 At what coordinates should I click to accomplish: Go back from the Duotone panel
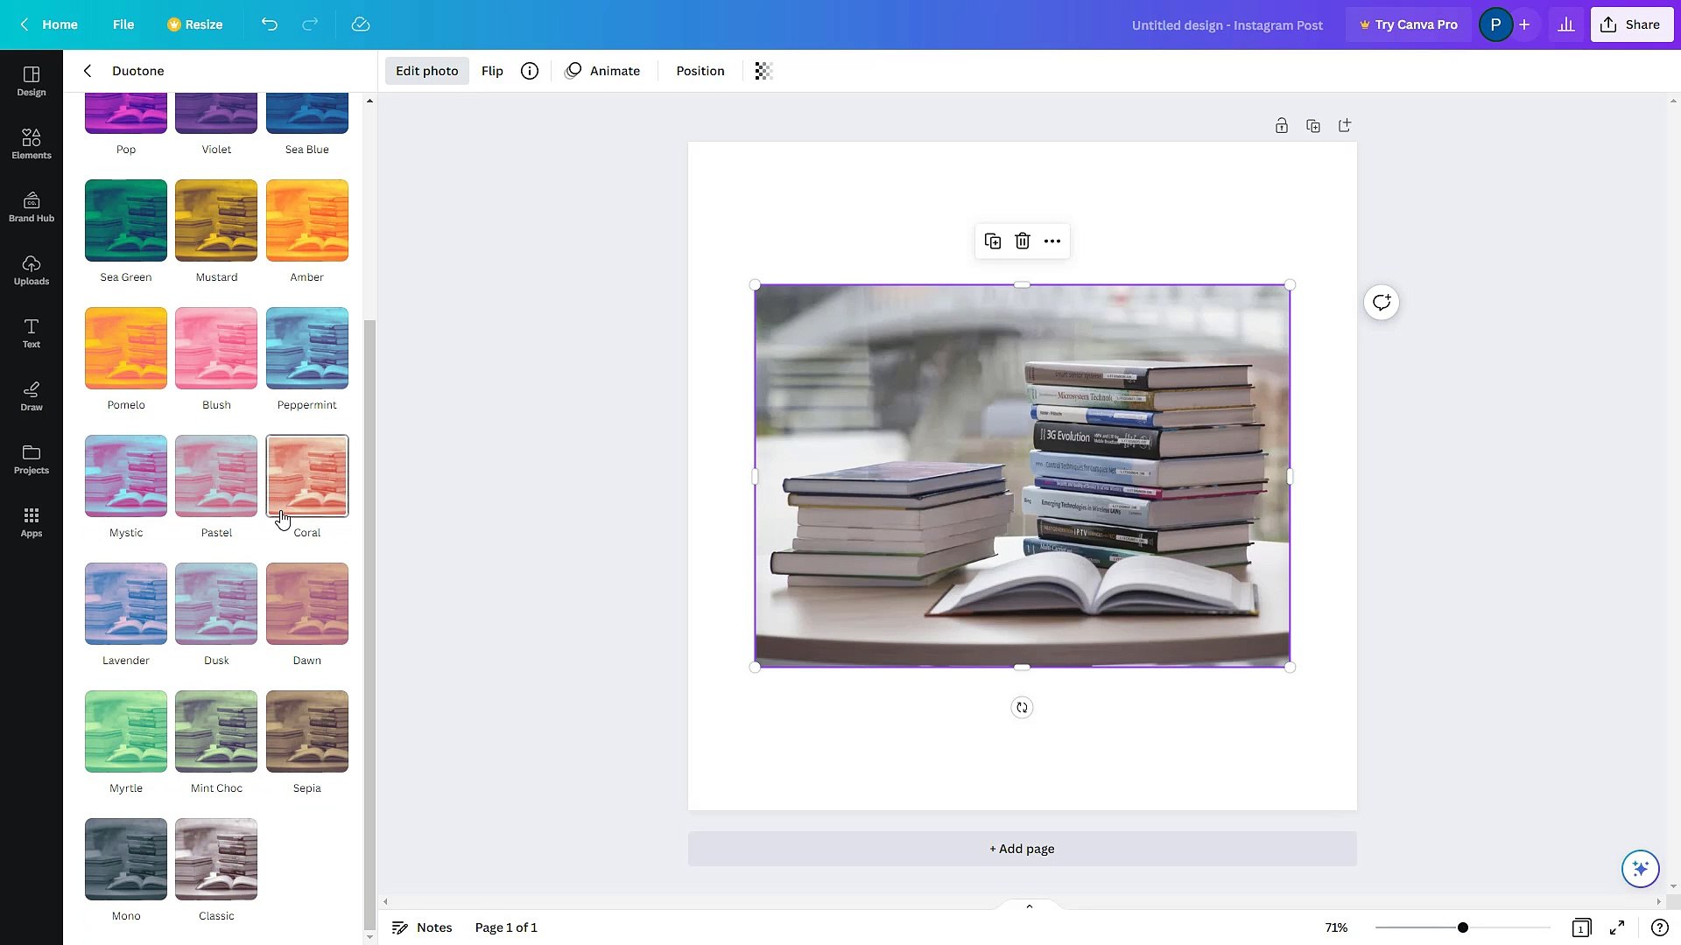88,71
